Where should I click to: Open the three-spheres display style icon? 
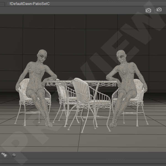[4, 155]
